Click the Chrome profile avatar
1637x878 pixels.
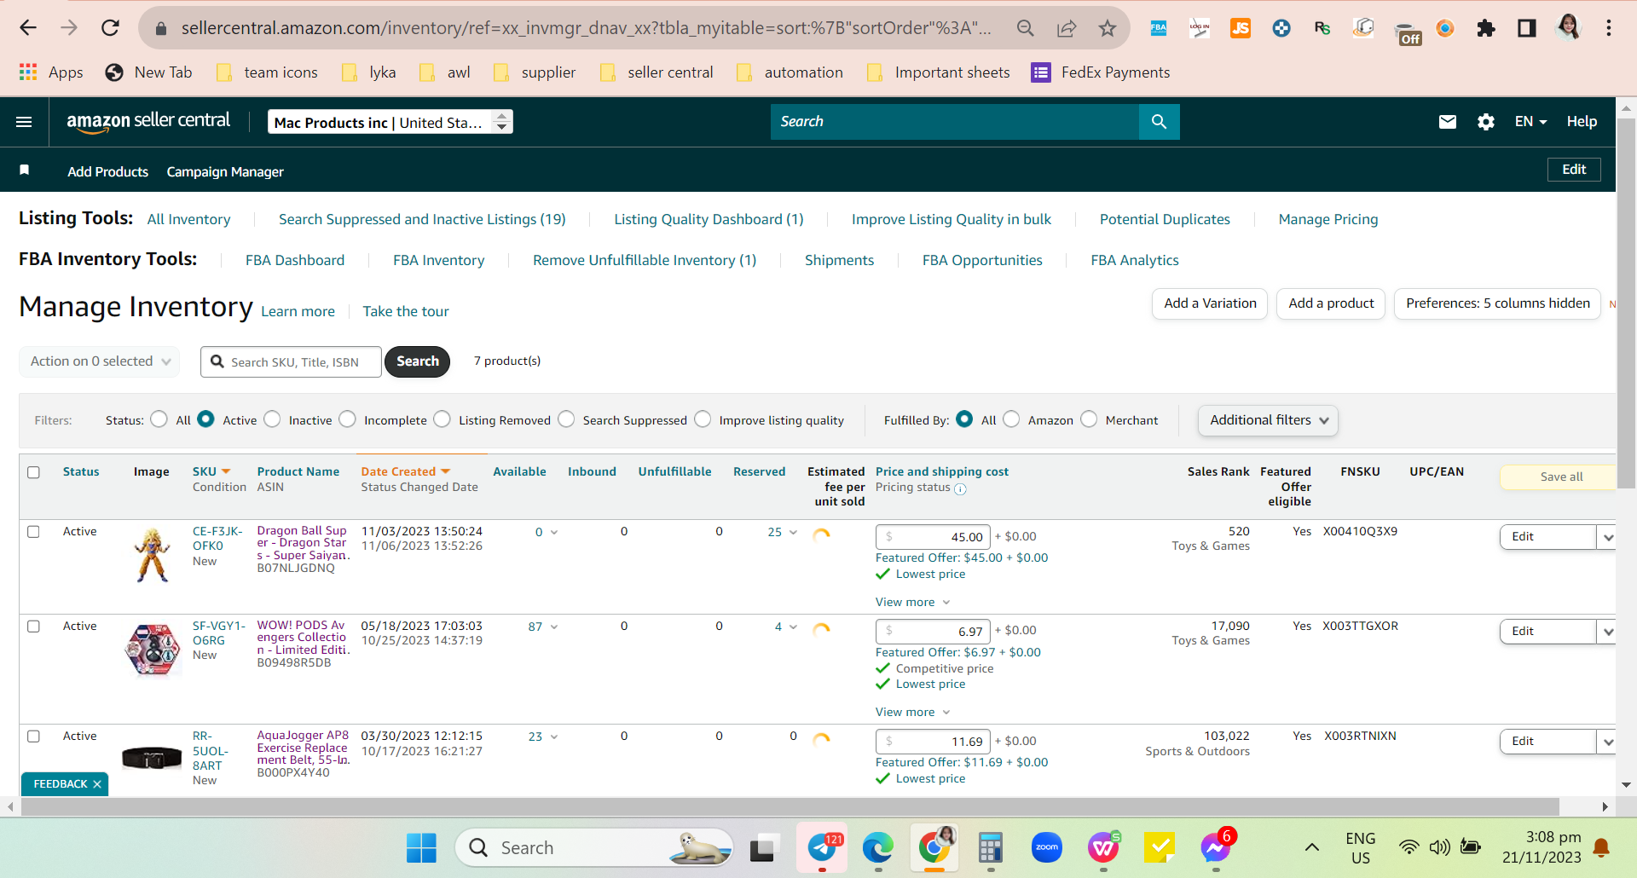1568,28
